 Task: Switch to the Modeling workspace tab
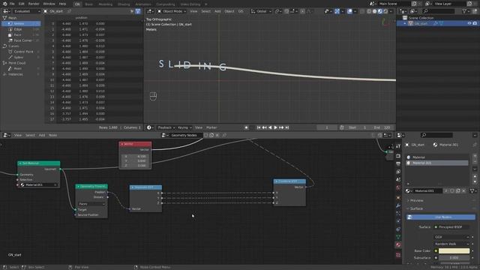pos(105,4)
